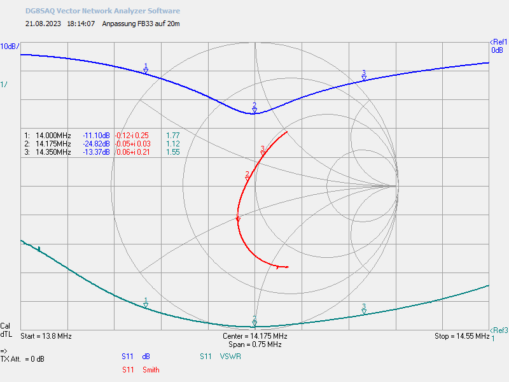
Task: Click marker 1 value '-11.10dB'
Action: click(x=97, y=136)
